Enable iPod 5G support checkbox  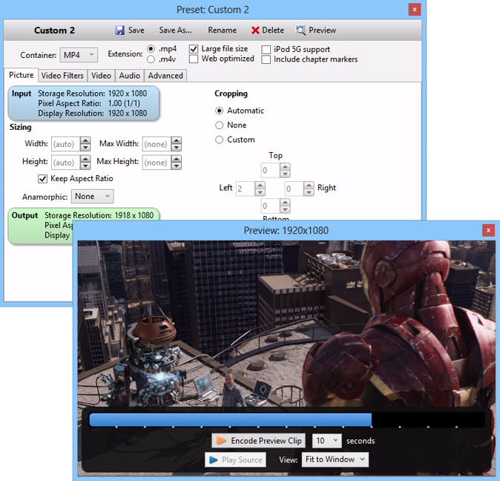266,50
